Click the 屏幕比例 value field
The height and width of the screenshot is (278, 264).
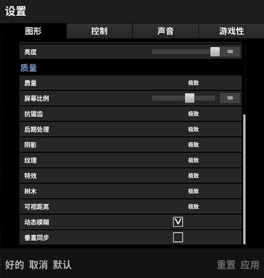click(x=230, y=98)
